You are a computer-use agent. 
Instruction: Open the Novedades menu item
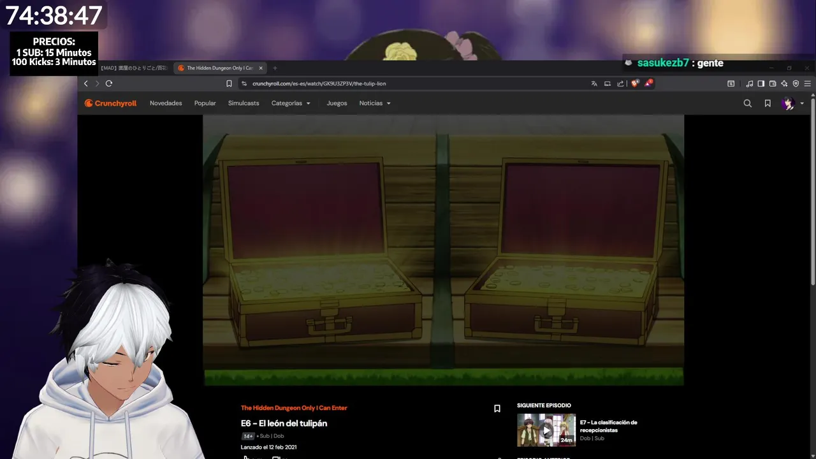166,103
